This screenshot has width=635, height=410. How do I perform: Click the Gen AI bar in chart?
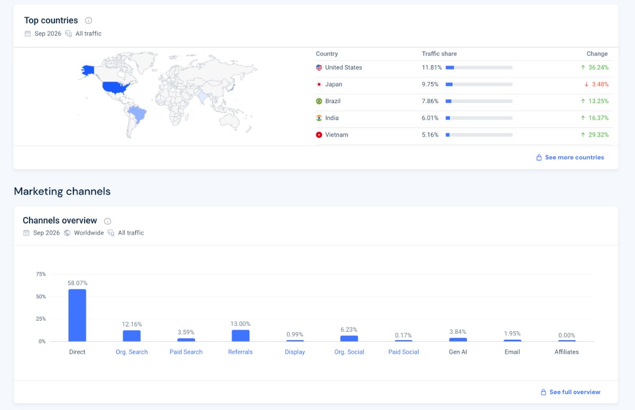pyautogui.click(x=458, y=340)
